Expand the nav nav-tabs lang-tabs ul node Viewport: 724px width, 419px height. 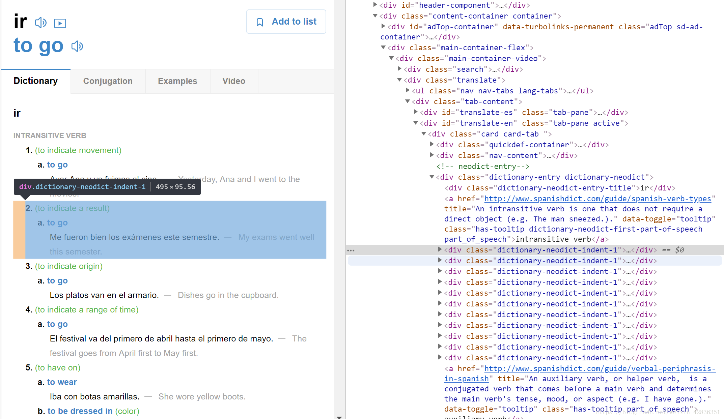click(408, 90)
